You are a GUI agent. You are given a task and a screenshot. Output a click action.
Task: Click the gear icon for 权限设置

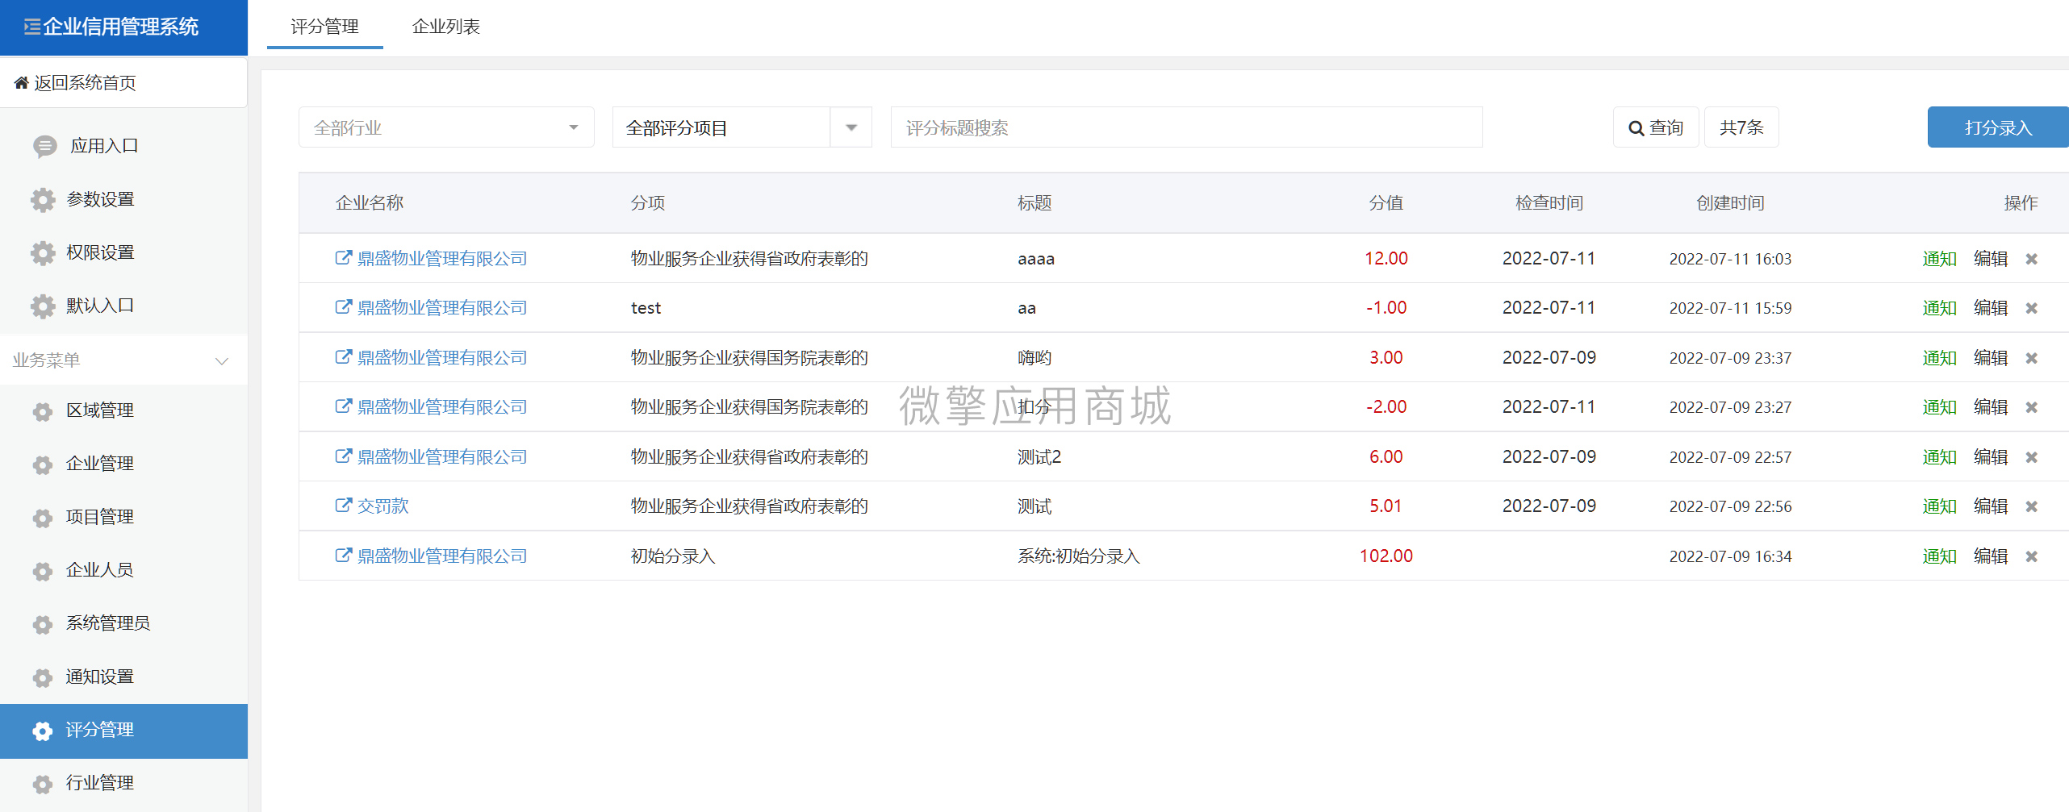(43, 252)
